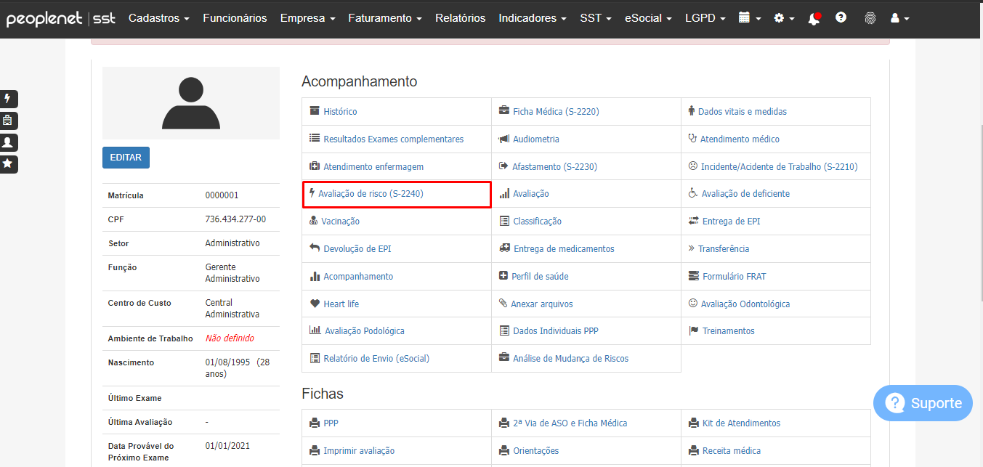Screen dimensions: 983x467
Task: Open the Cadastros dropdown menu
Action: 158,18
